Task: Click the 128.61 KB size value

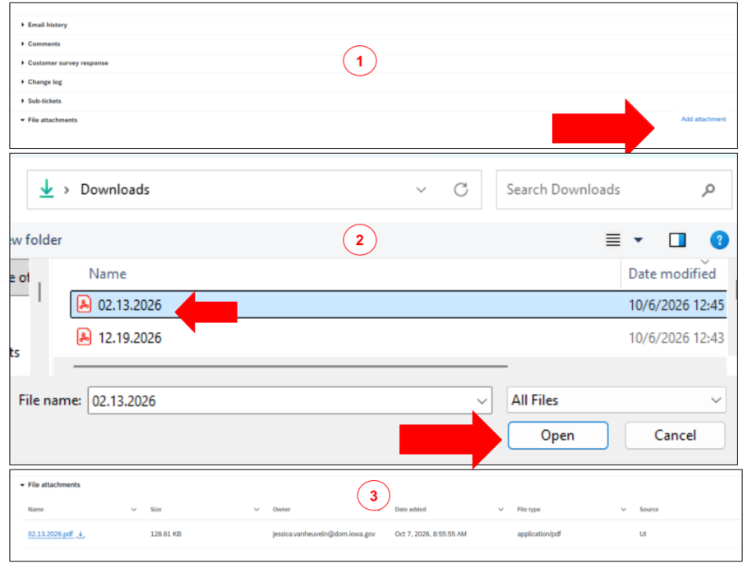Action: pos(166,534)
